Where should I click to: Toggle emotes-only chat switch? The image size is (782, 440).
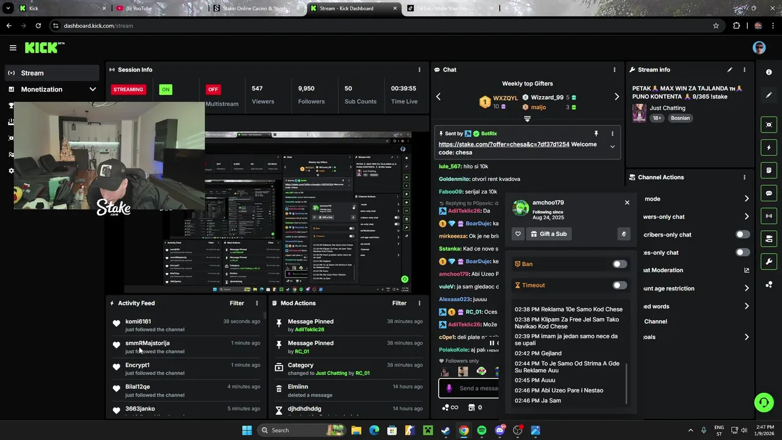coord(742,252)
